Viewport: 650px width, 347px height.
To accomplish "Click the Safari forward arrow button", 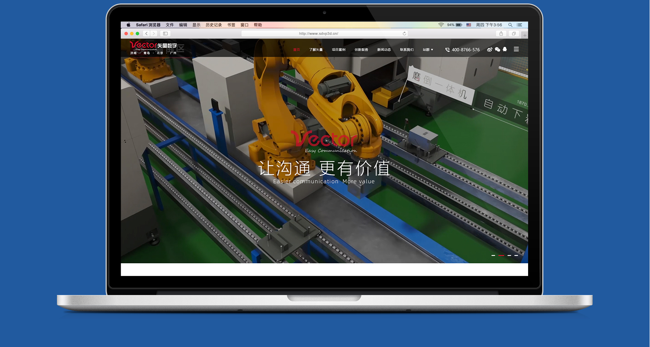I will point(154,34).
